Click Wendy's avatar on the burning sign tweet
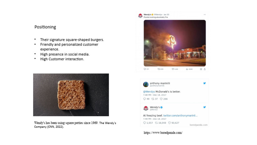 [141, 16]
